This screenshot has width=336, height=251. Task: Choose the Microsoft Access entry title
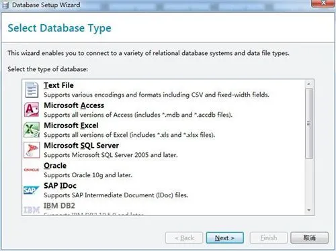pos(74,105)
